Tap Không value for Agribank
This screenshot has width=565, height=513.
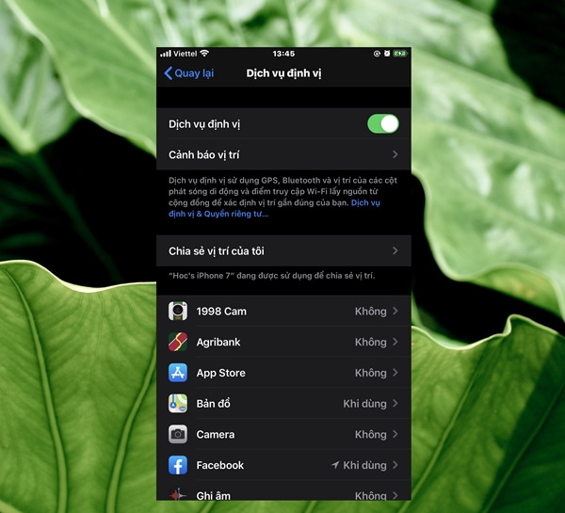tap(370, 343)
